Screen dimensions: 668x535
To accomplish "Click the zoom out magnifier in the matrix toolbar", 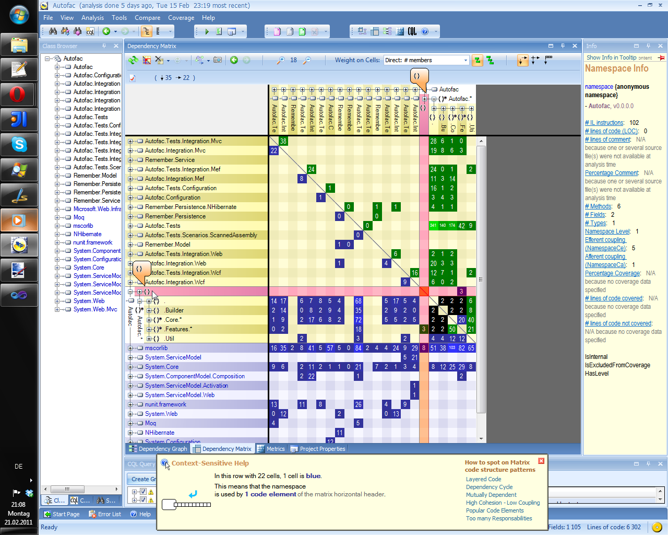I will 307,60.
